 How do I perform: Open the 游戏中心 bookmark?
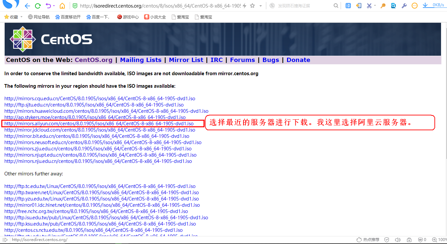point(128,17)
